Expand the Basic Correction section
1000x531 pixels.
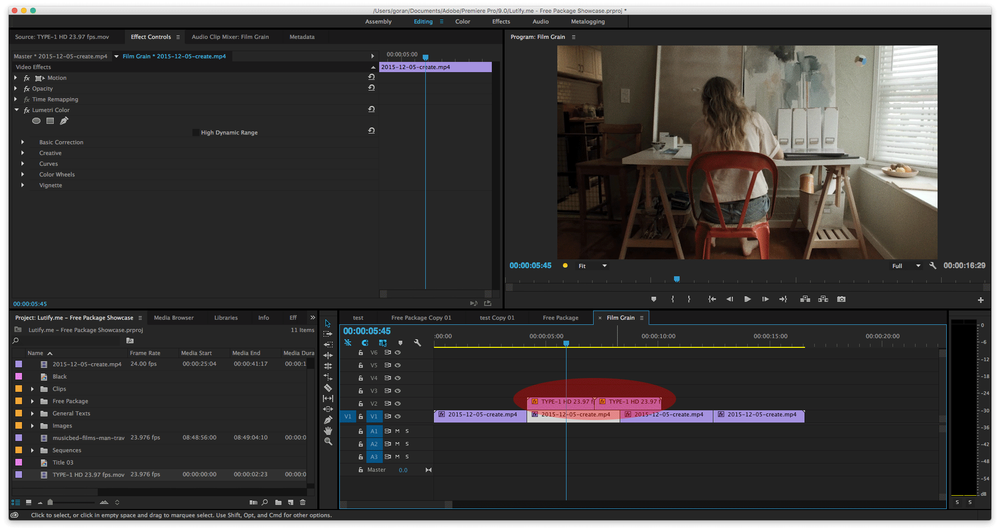coord(23,142)
